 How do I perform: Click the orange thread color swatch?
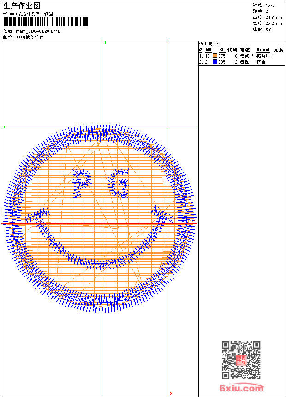point(215,56)
